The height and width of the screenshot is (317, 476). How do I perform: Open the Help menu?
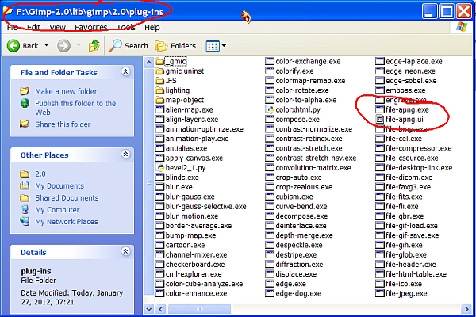[x=152, y=28]
